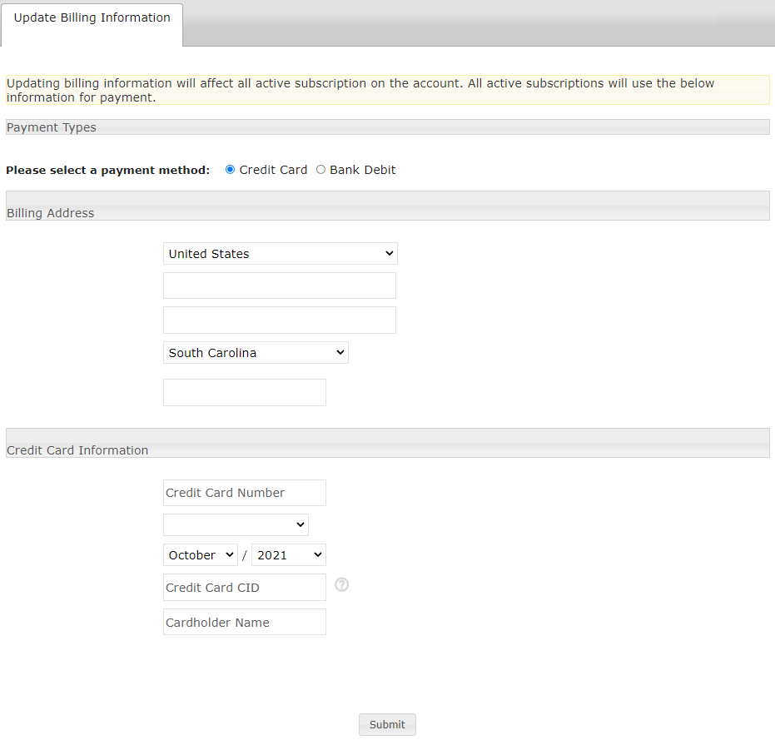Click the CID help question mark icon
The image size is (775, 745).
click(x=341, y=584)
